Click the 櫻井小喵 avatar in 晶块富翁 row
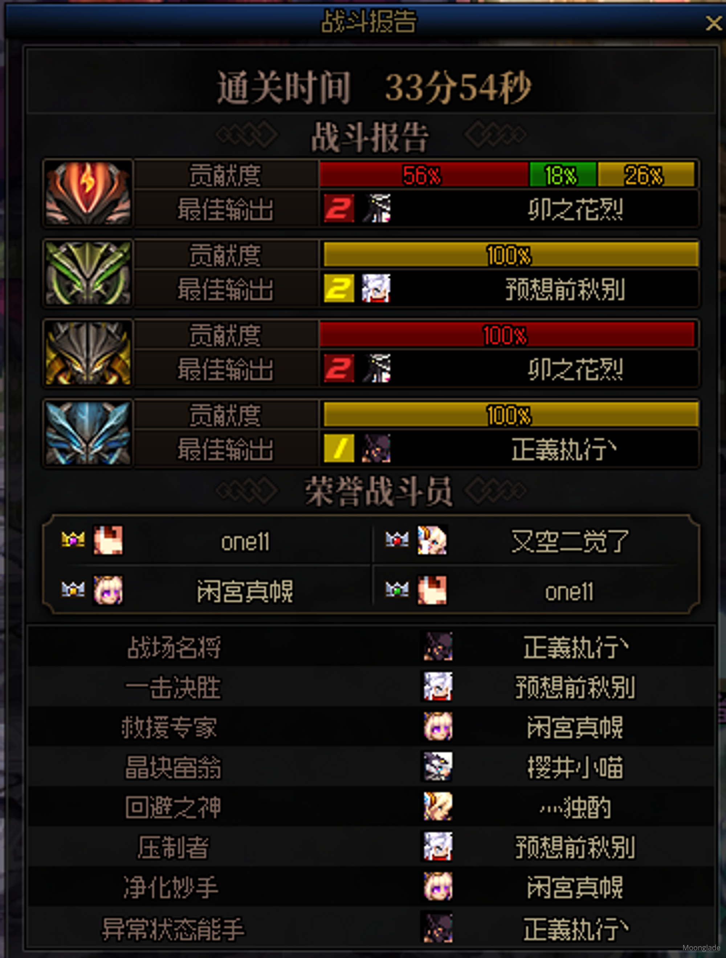 (x=438, y=767)
